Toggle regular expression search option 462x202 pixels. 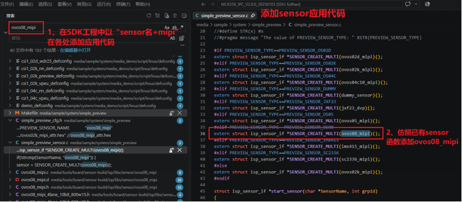[x=182, y=27]
